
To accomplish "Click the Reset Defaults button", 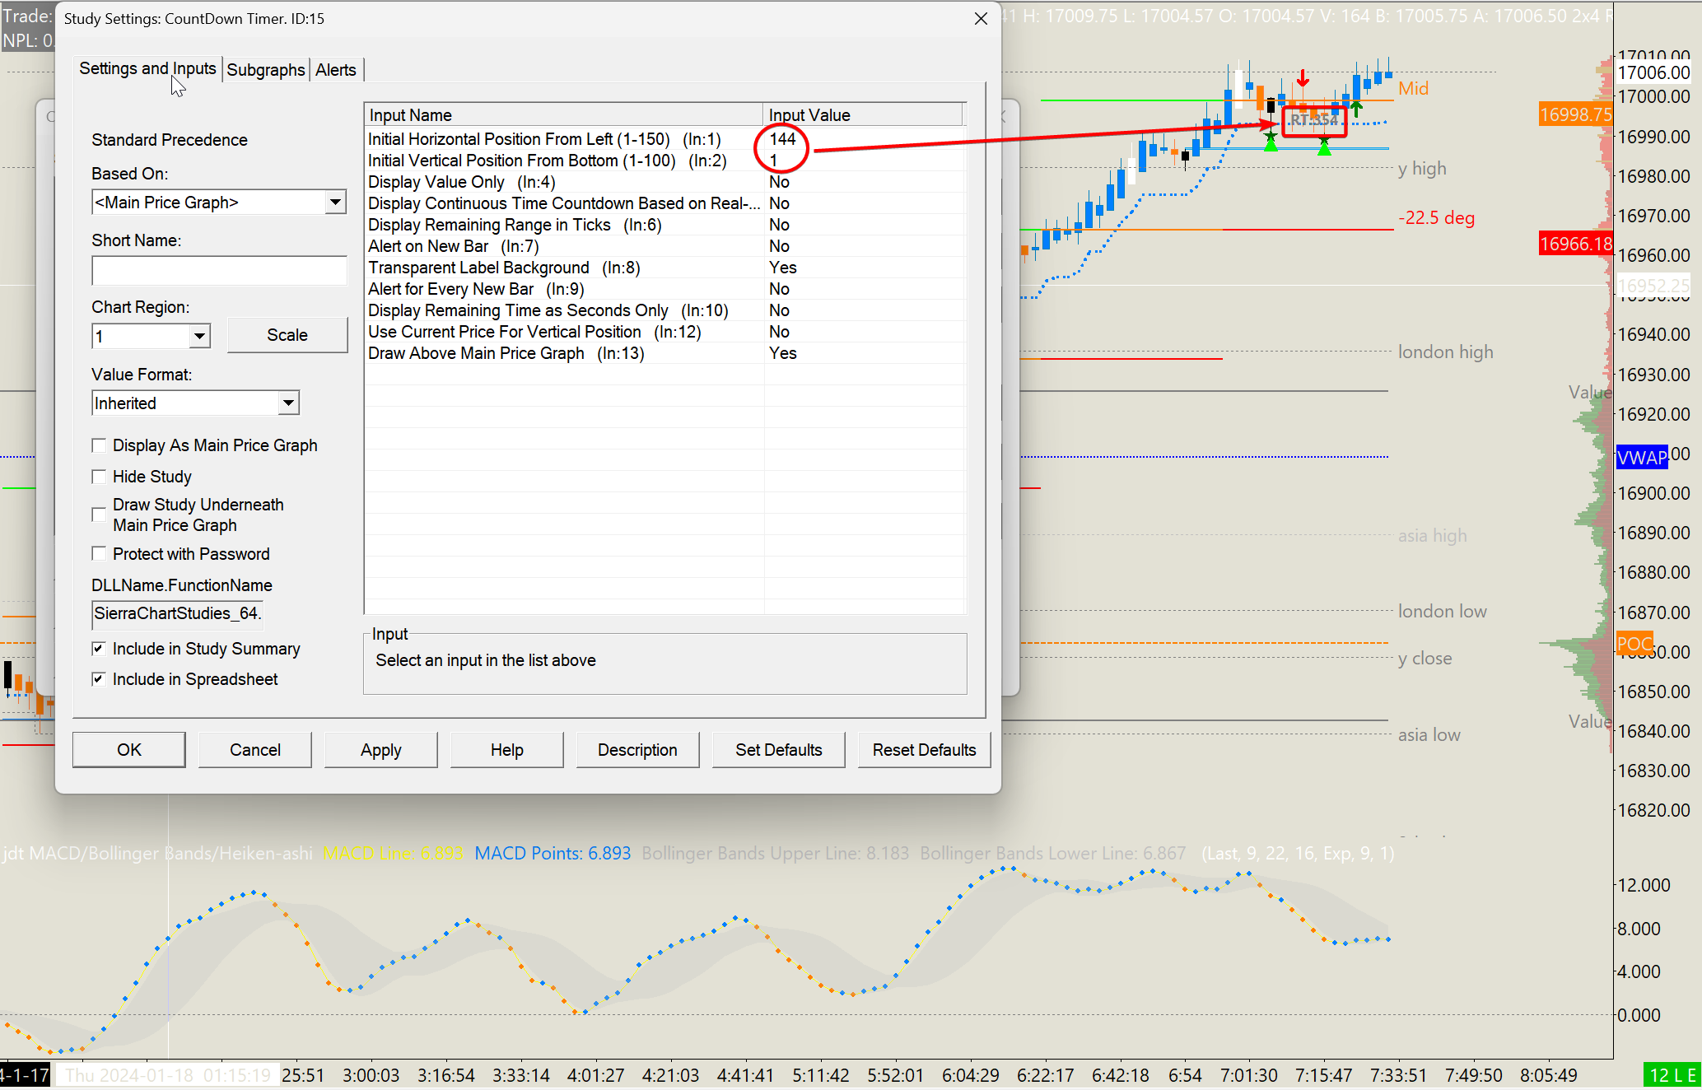I will [924, 750].
